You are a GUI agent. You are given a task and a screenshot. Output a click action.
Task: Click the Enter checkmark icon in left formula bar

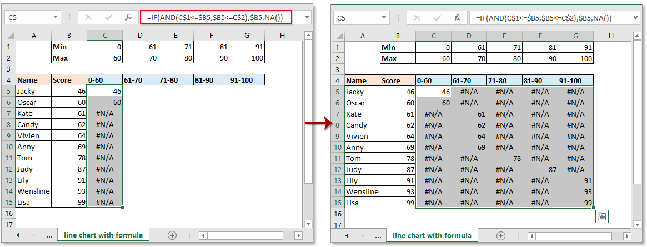108,18
